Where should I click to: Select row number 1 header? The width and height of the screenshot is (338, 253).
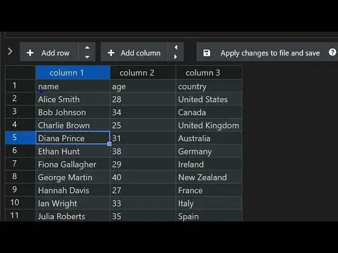20,86
